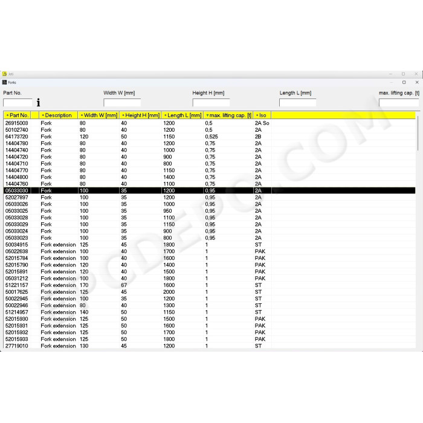This screenshot has width=423, height=423.
Task: Select fork extension 51214957
Action: (17, 312)
